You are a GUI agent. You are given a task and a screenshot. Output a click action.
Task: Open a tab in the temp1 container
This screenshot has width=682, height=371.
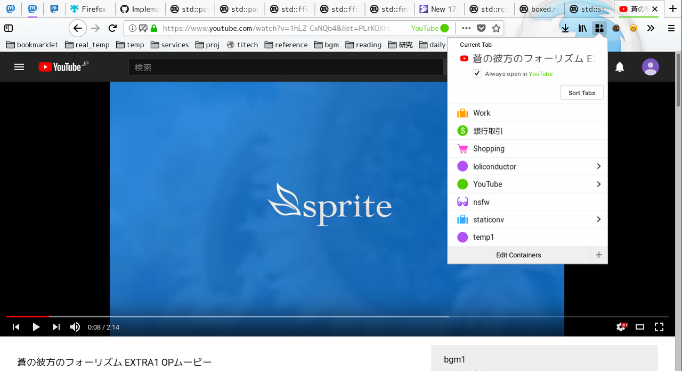527,237
